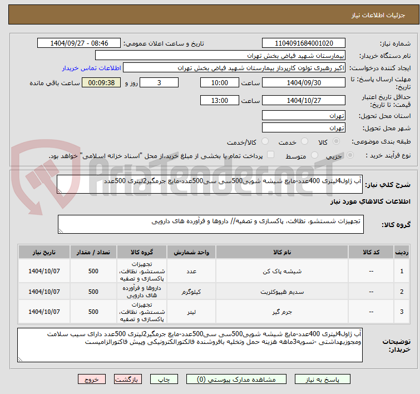
Task: Click the عدد unit cell
Action: [x=191, y=271]
